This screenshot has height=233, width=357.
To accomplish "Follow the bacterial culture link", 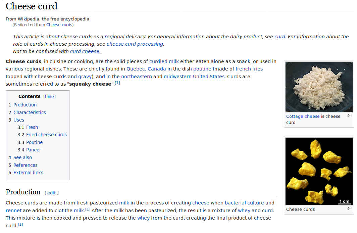I will (x=244, y=203).
